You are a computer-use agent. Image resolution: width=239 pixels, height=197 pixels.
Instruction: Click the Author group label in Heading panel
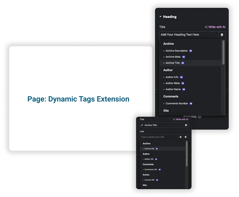point(168,70)
